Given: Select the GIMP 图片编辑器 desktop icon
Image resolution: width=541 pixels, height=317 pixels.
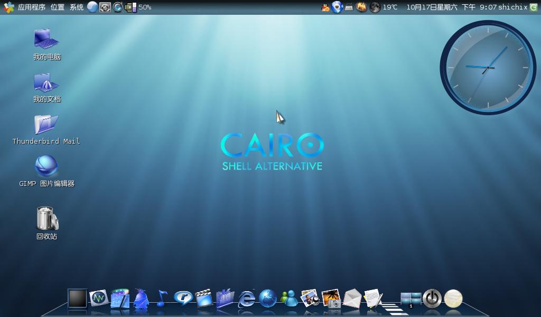Looking at the screenshot, I should pos(46,171).
